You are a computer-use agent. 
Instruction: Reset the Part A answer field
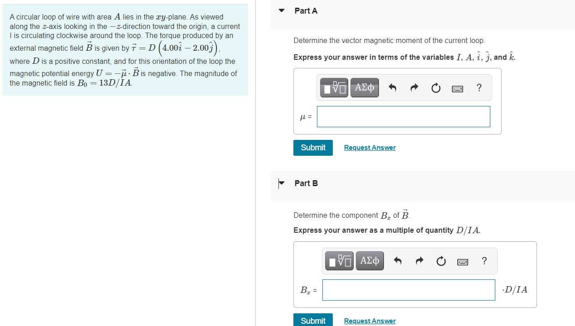coord(436,88)
